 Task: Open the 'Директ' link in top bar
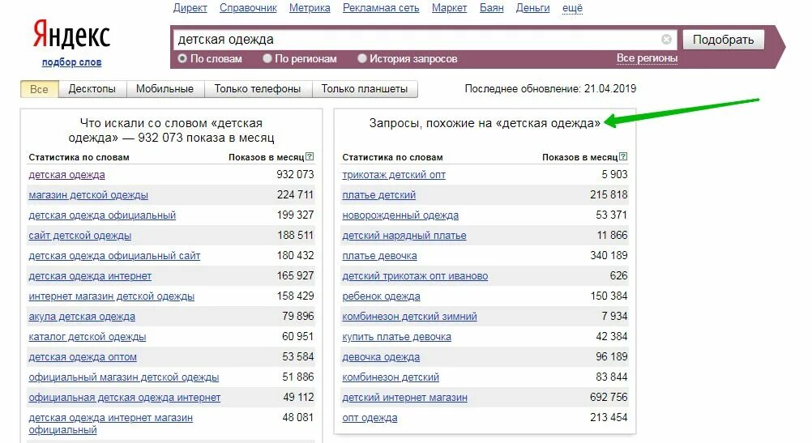click(190, 8)
